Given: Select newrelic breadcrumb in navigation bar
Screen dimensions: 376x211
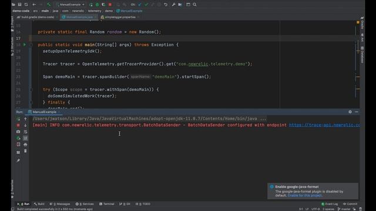Looking at the screenshot, I should point(78,11).
